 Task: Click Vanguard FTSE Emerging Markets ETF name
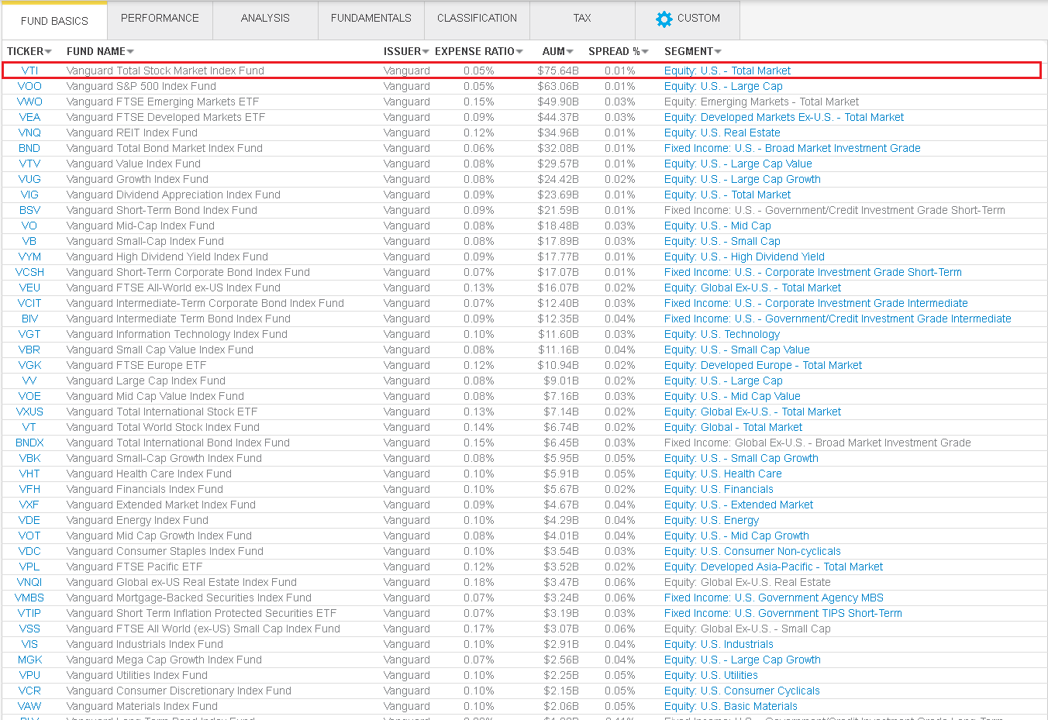click(163, 102)
